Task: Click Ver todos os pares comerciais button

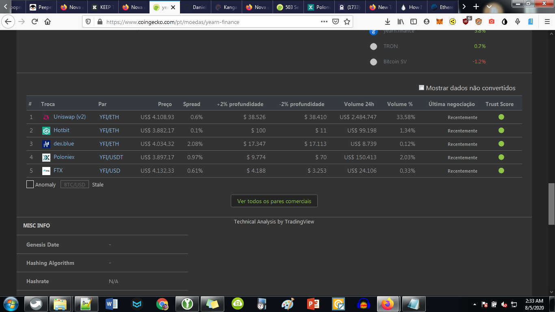Action: click(274, 201)
